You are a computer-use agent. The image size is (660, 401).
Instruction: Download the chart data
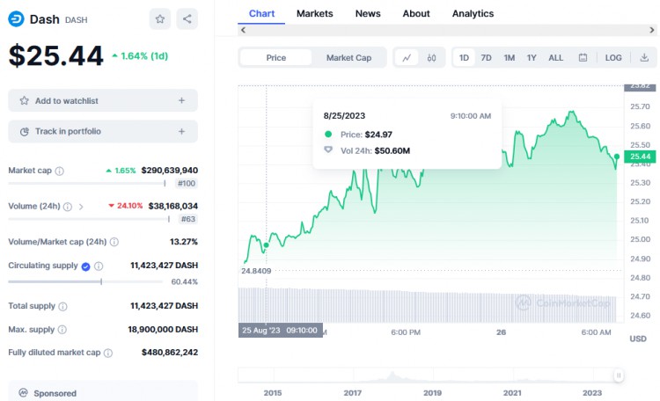tap(644, 58)
